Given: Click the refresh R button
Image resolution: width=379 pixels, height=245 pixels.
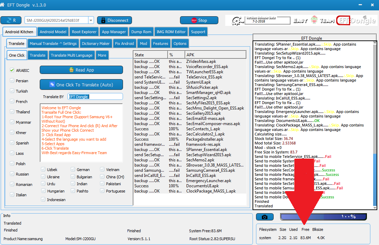Looking at the screenshot, I should coord(11,20).
